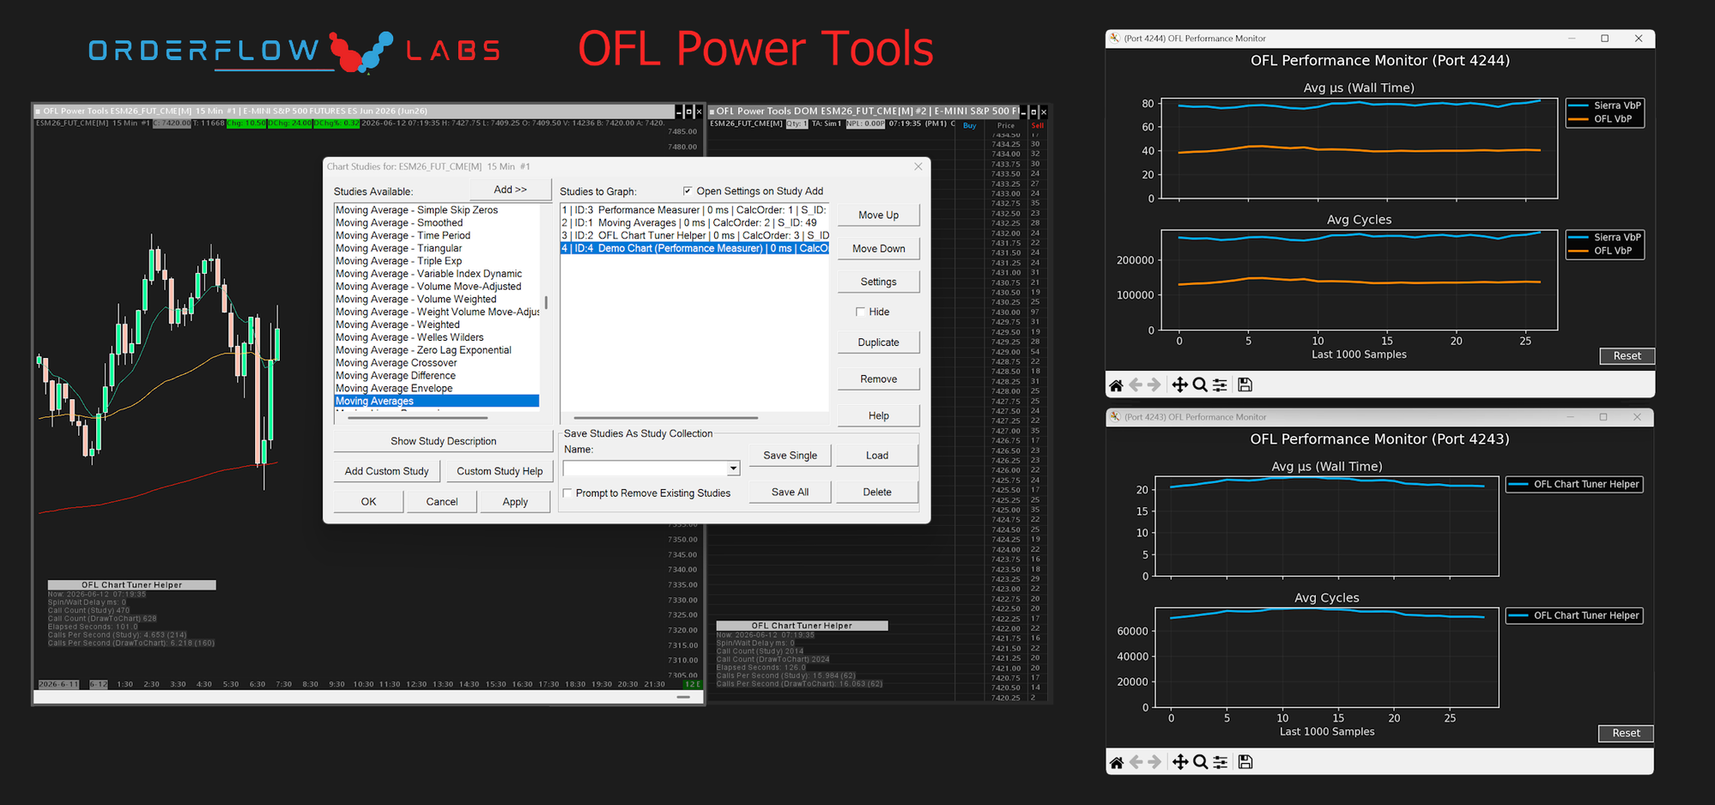Select Moving Averages ID:1 study row
The height and width of the screenshot is (805, 1715).
pyautogui.click(x=694, y=222)
